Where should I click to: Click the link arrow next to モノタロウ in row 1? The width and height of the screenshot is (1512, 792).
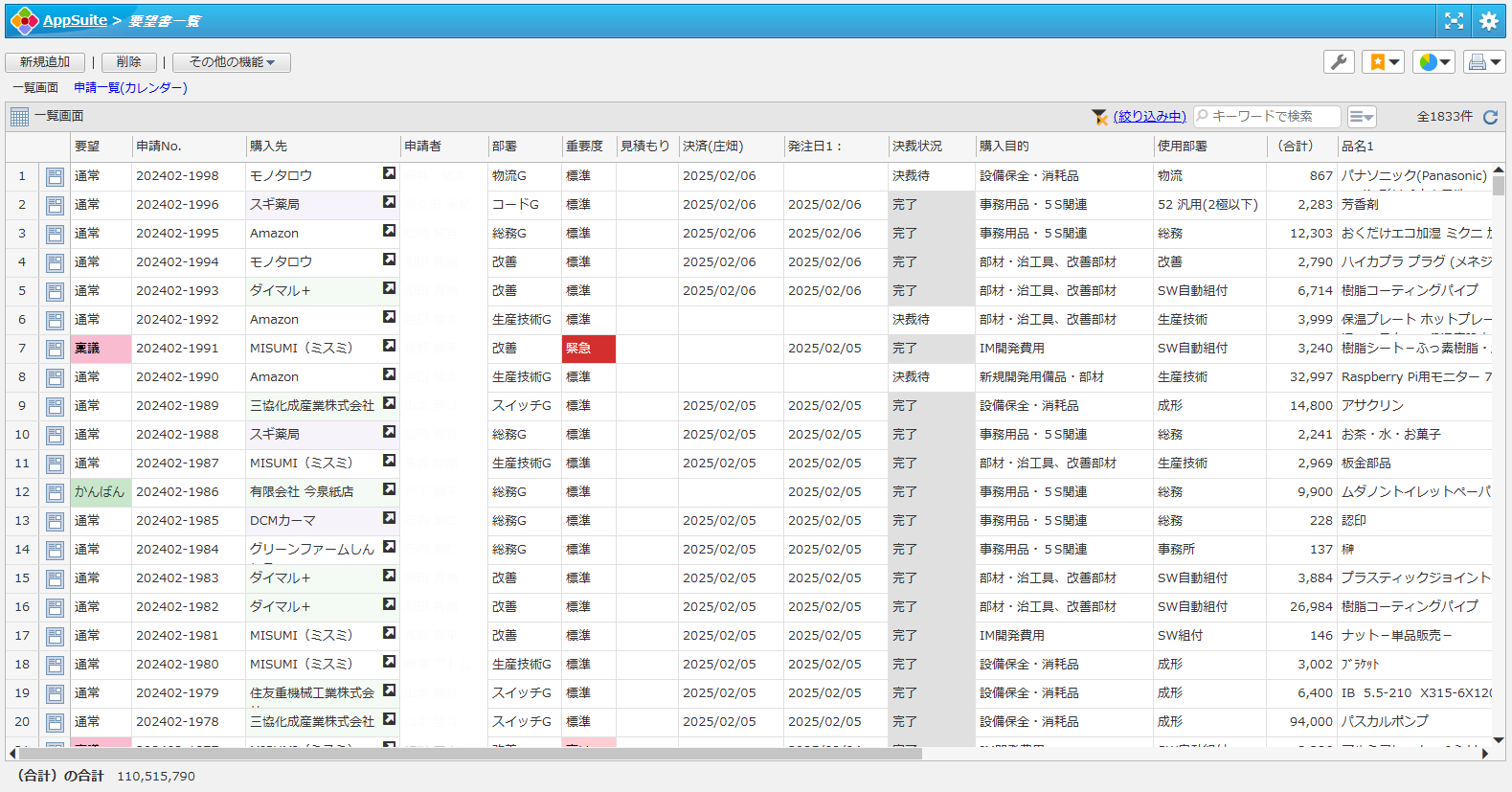(x=389, y=173)
